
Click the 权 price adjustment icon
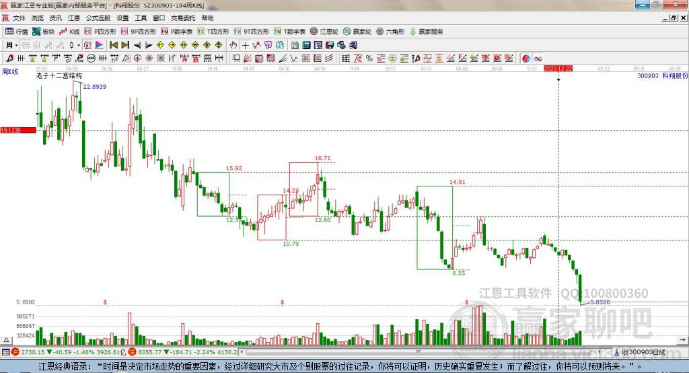point(87,45)
